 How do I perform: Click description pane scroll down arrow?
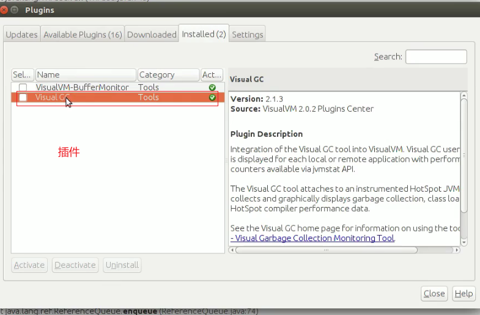click(x=464, y=242)
